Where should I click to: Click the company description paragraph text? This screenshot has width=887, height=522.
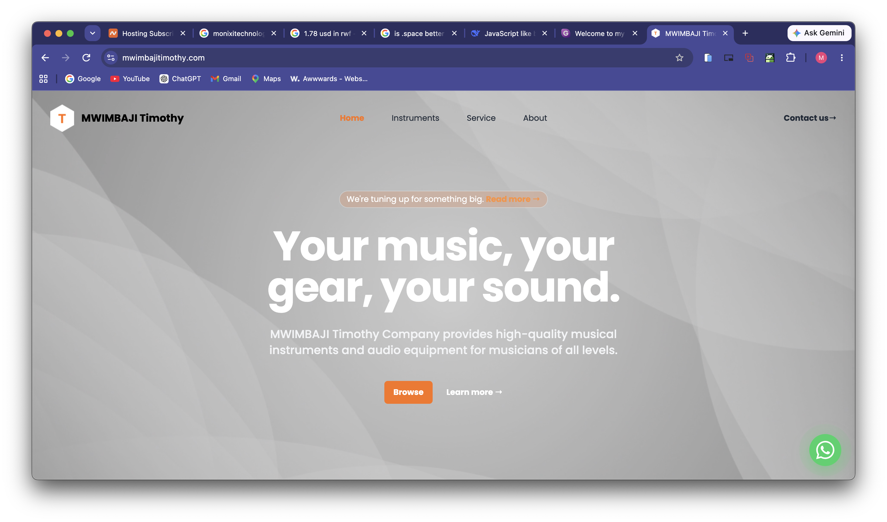tap(443, 342)
